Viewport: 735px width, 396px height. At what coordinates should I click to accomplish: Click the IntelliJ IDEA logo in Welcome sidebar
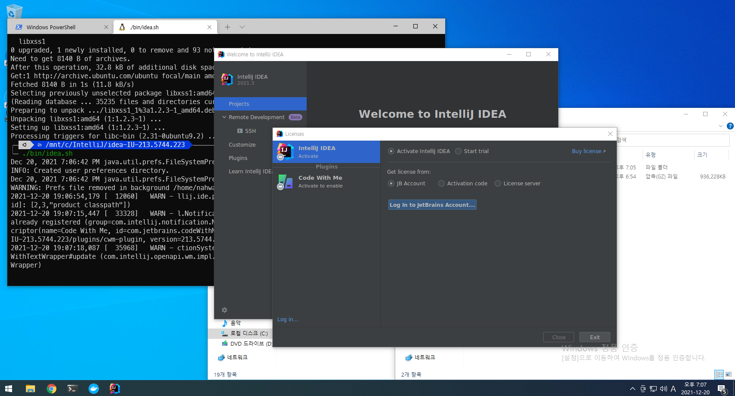point(227,79)
